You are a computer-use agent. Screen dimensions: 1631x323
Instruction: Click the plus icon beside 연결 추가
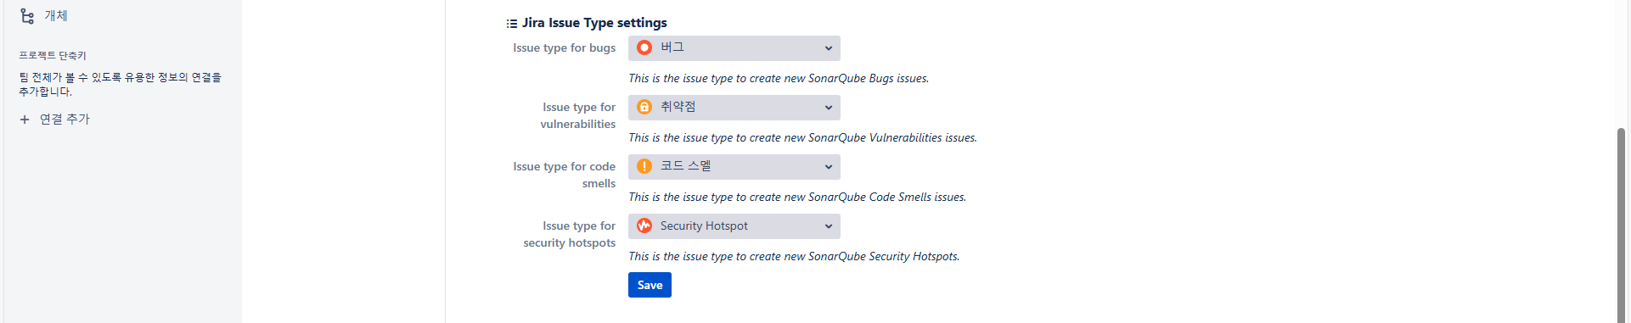(x=25, y=120)
